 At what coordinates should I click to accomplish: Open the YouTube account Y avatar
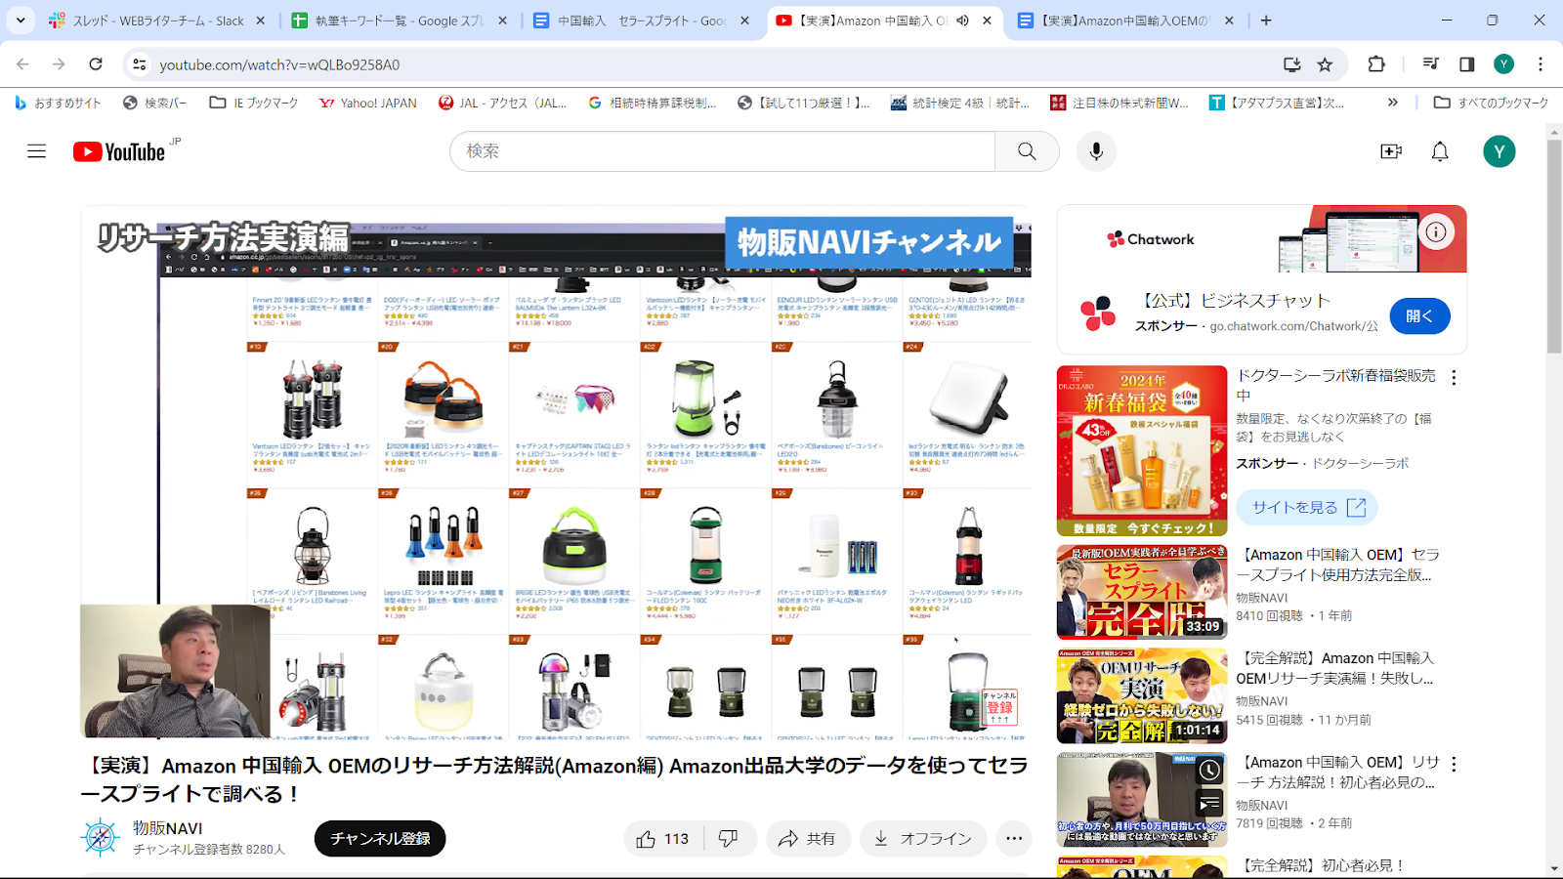point(1499,151)
